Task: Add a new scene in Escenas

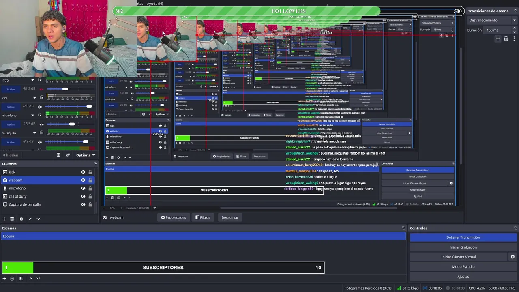Action: pos(4,279)
